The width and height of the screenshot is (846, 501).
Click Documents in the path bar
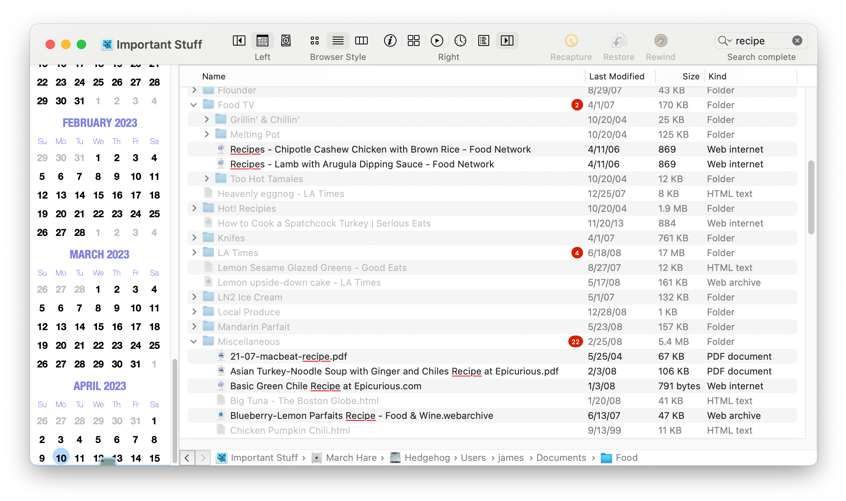[x=561, y=458]
